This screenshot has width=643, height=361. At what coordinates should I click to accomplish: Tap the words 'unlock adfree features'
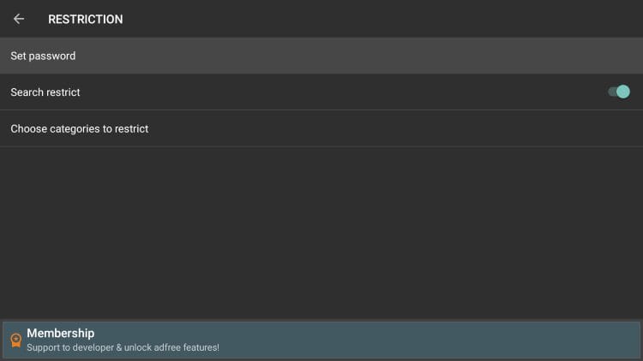pyautogui.click(x=174, y=347)
